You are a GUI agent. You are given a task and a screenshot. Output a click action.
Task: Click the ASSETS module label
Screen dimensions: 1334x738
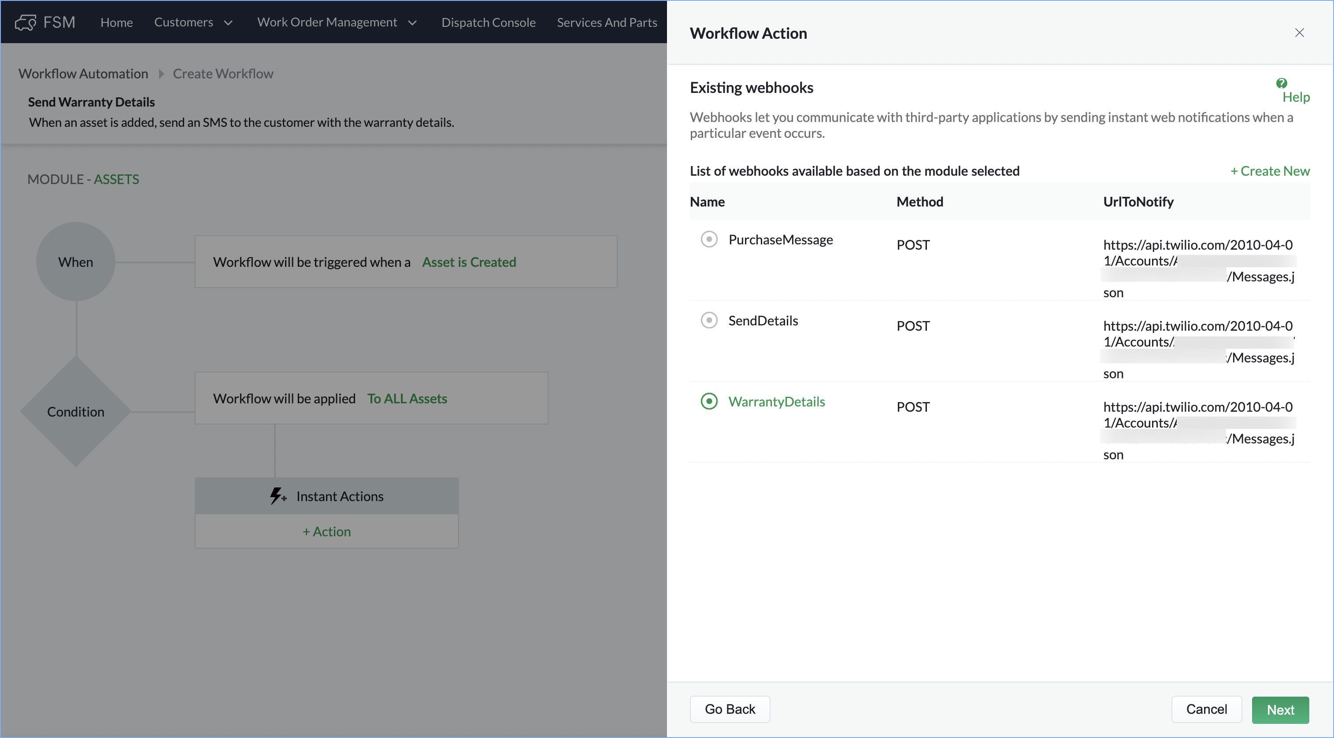pos(116,179)
